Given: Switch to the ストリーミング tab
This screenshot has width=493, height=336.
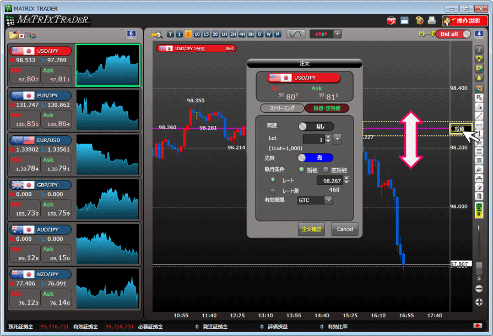Looking at the screenshot, I should click(x=282, y=108).
